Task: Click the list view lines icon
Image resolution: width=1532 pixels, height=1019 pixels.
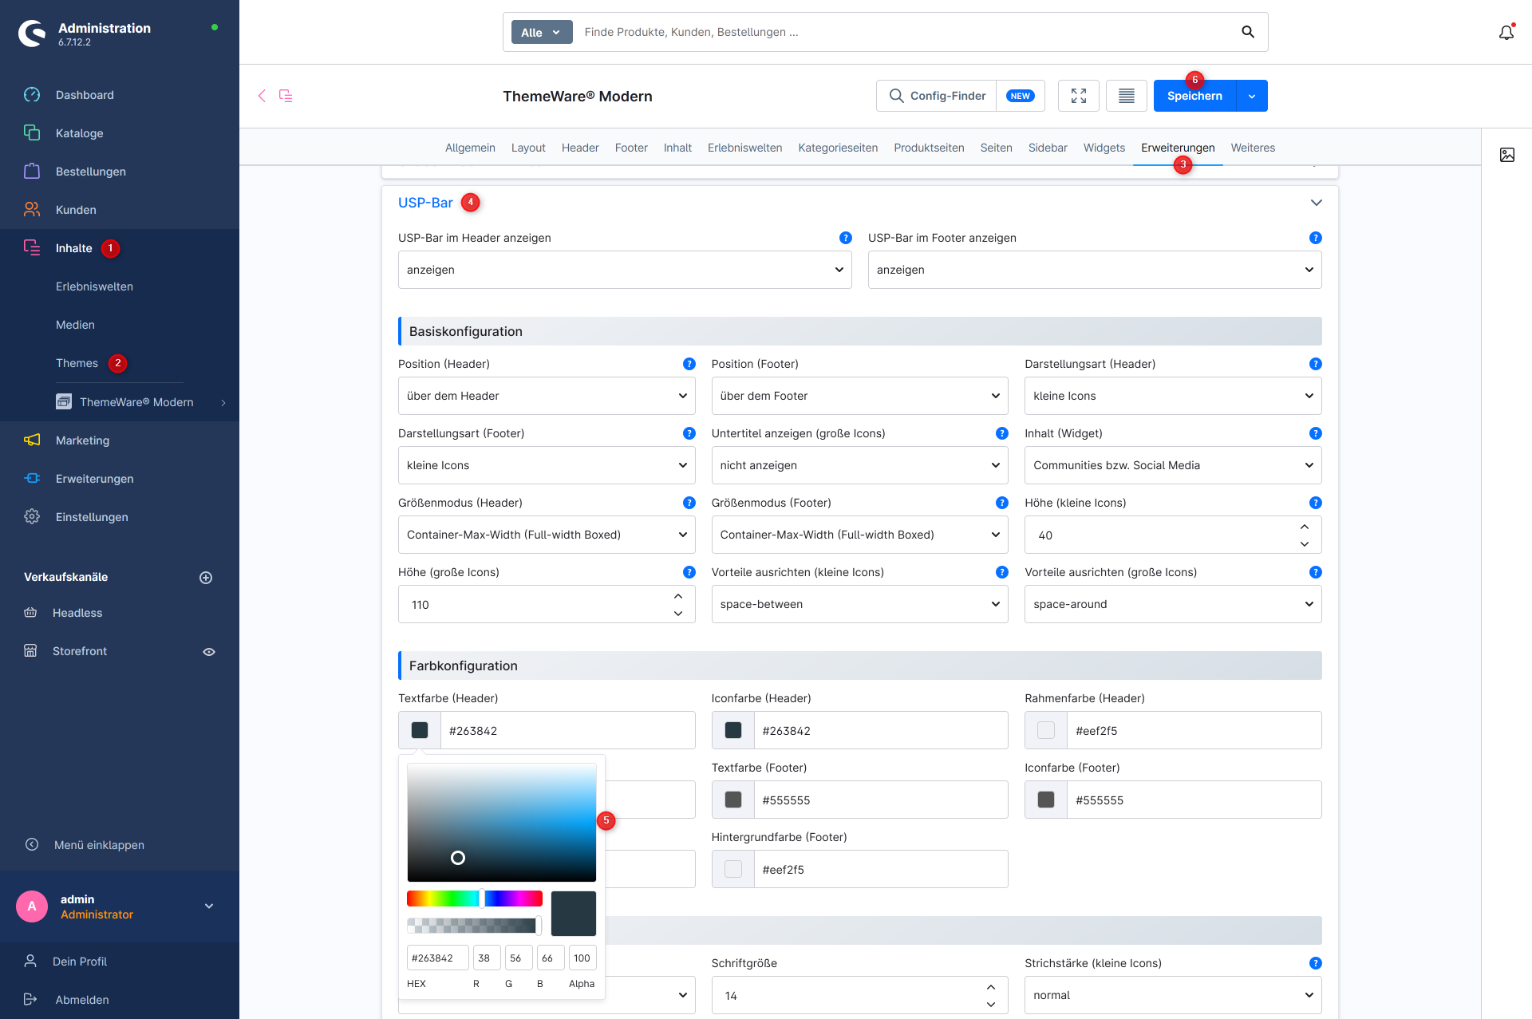Action: click(x=1127, y=96)
